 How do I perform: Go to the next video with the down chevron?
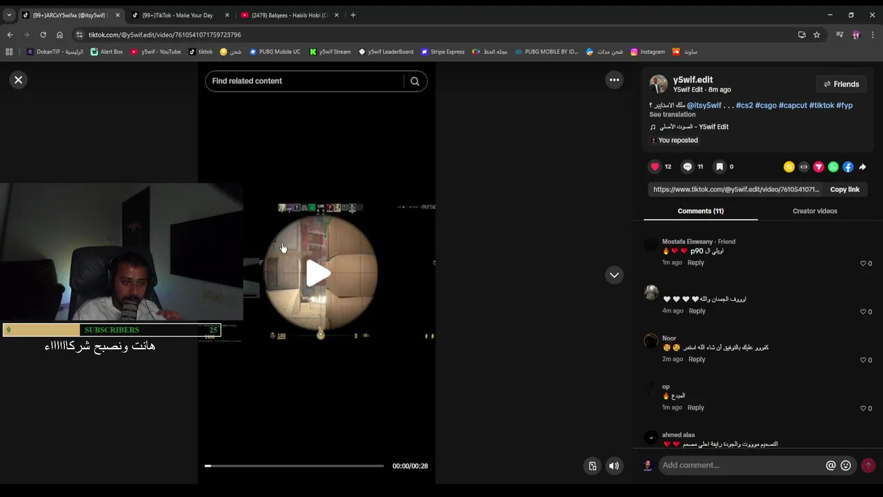pyautogui.click(x=614, y=275)
